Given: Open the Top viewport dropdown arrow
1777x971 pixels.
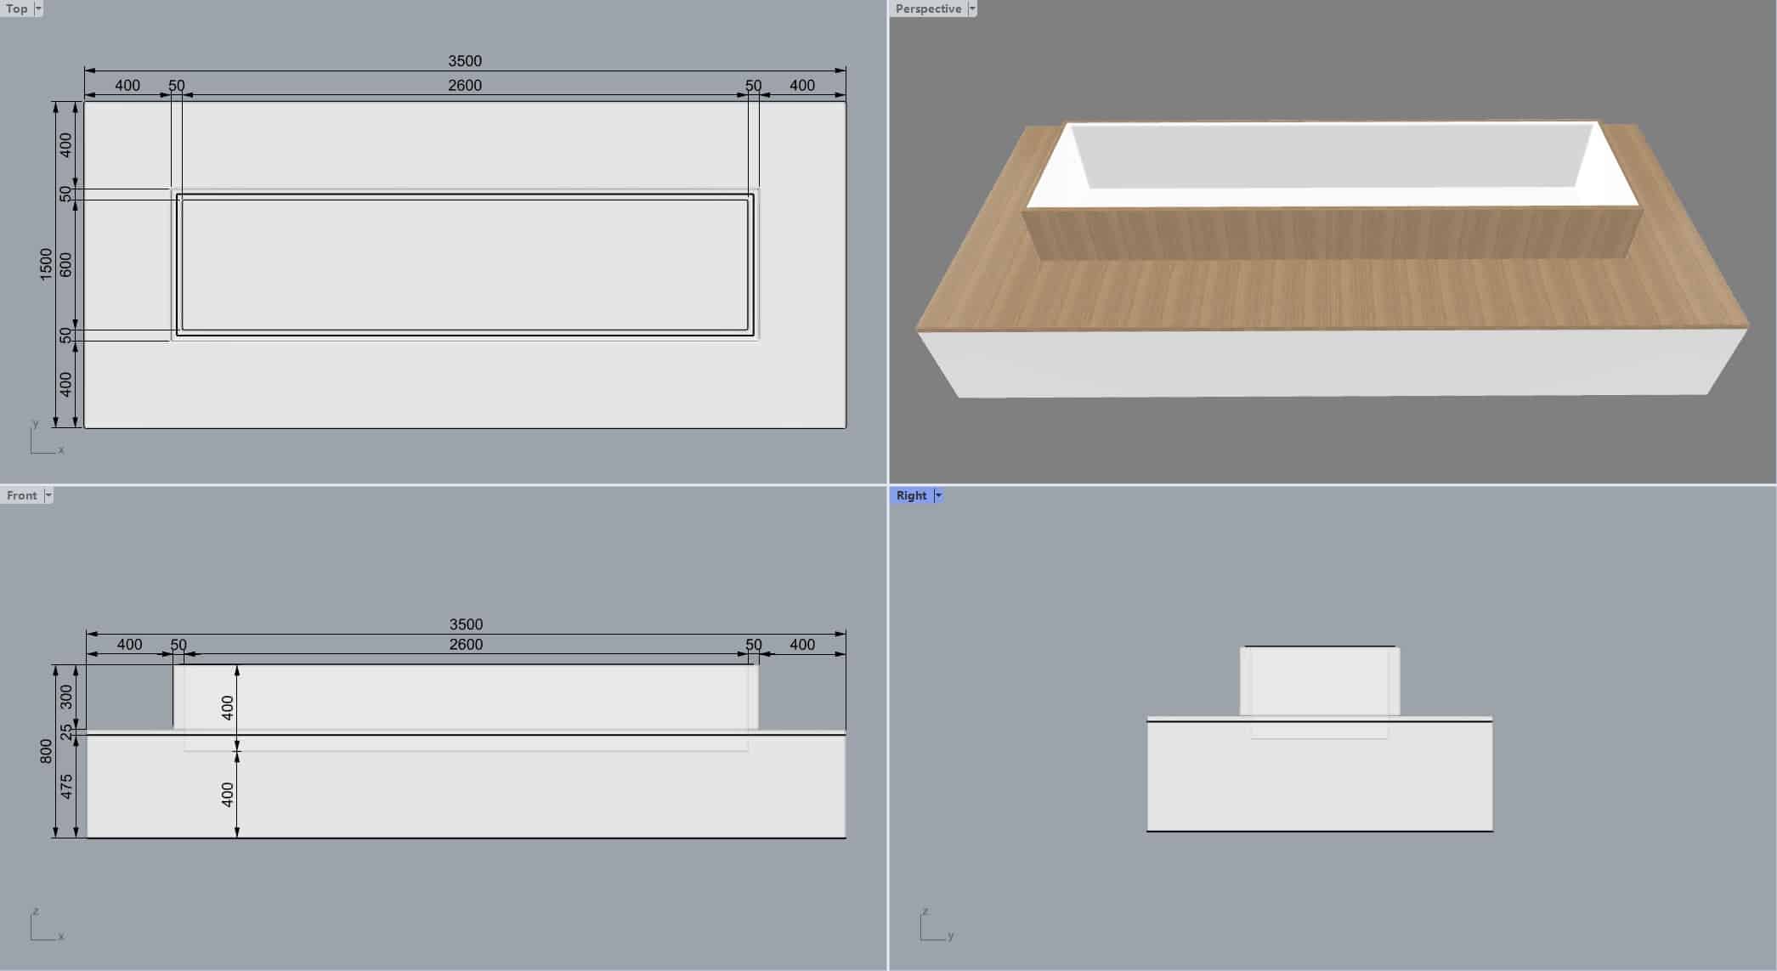Looking at the screenshot, I should tap(38, 8).
